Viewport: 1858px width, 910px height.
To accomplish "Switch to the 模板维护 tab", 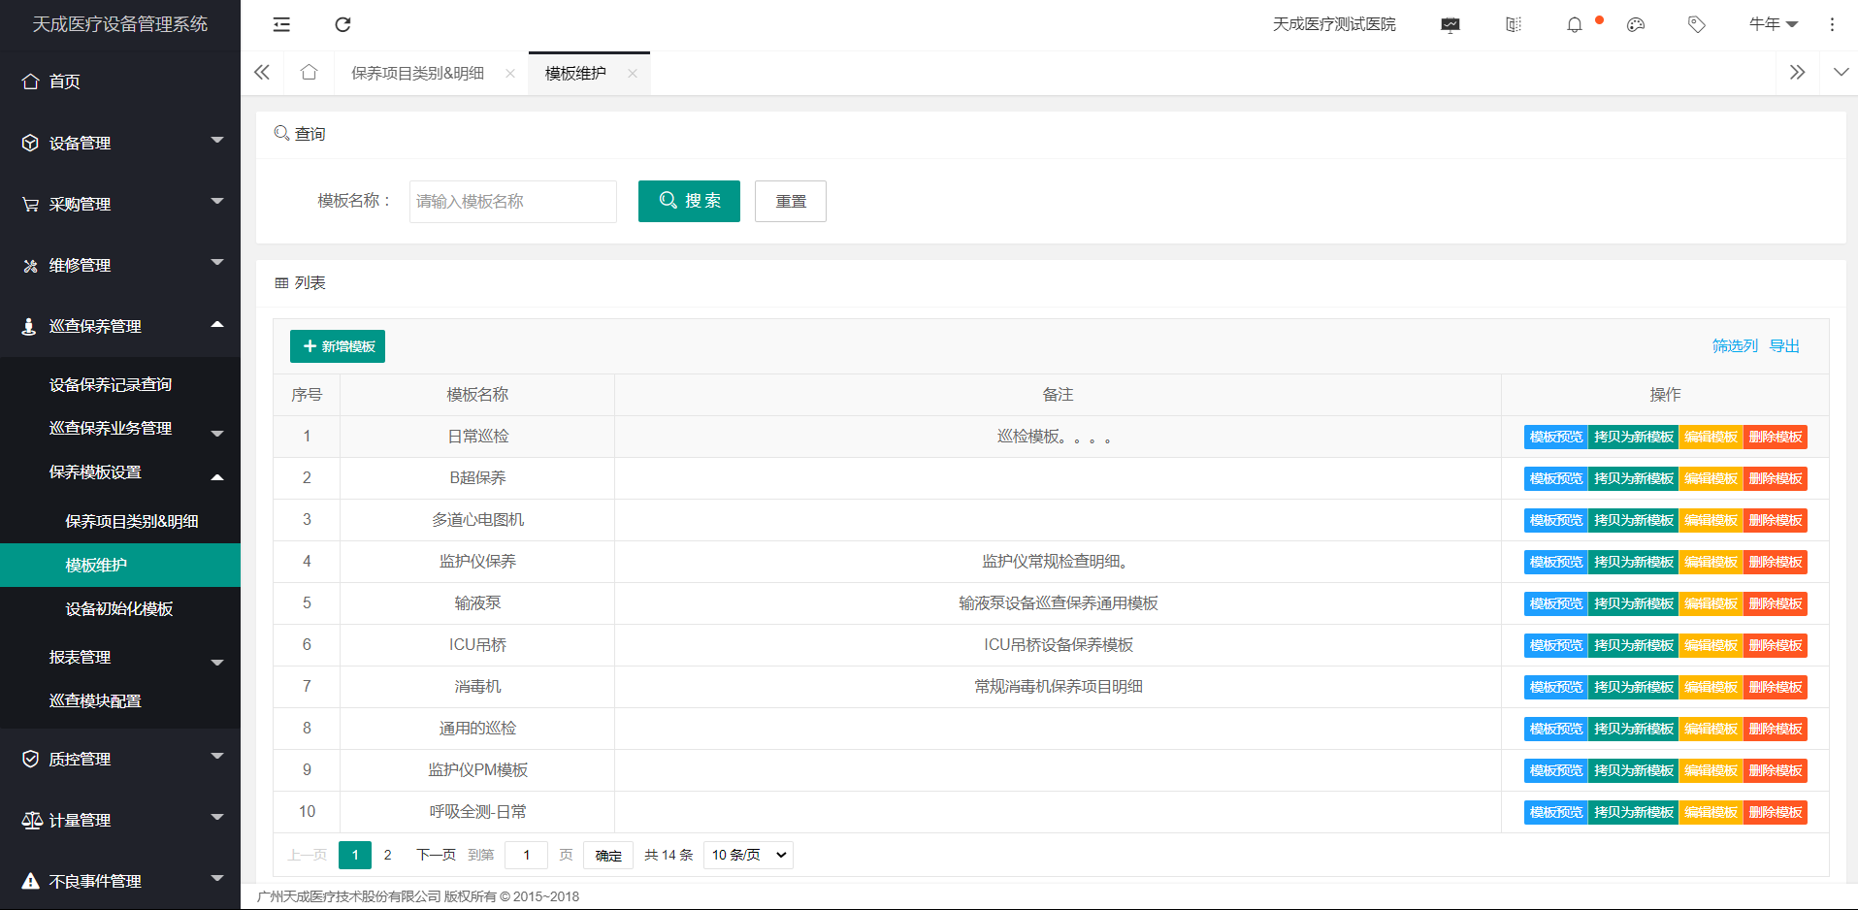I will click(x=575, y=74).
